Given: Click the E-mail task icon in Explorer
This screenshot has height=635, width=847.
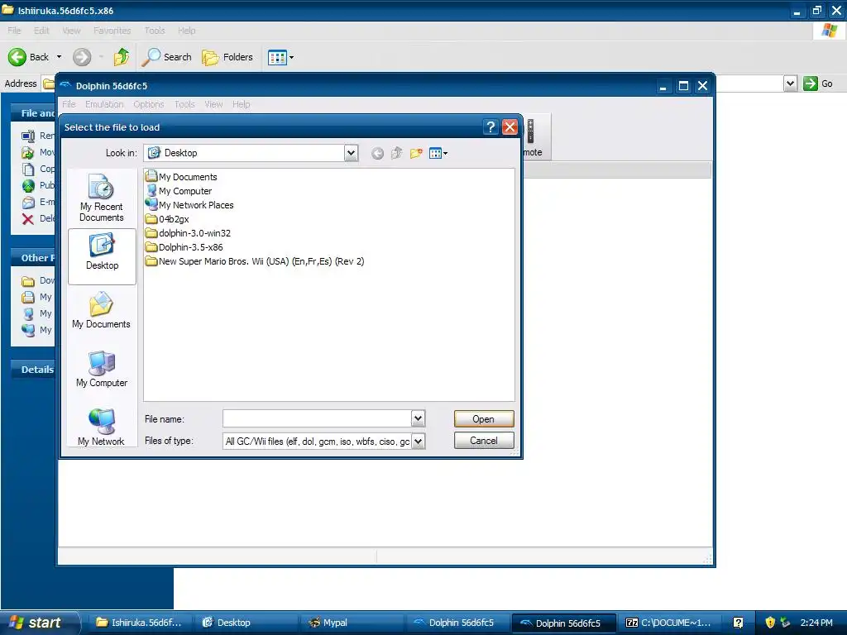Looking at the screenshot, I should pos(28,203).
